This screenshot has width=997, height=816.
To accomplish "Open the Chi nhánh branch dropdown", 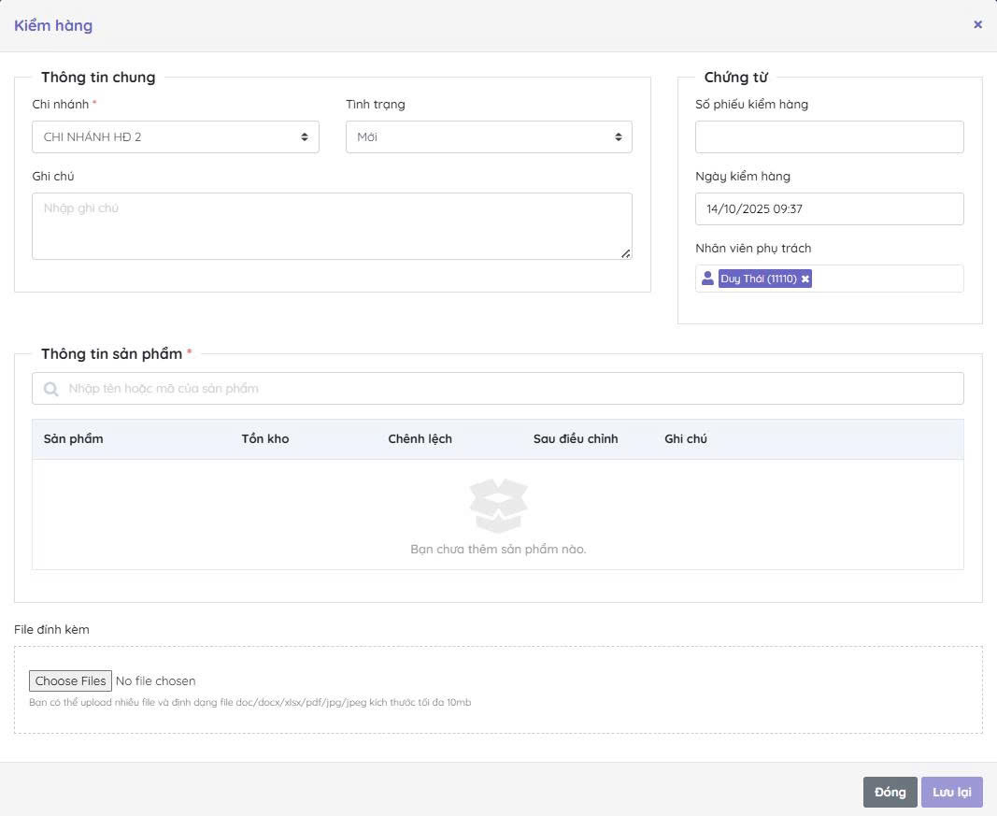I will click(x=175, y=137).
